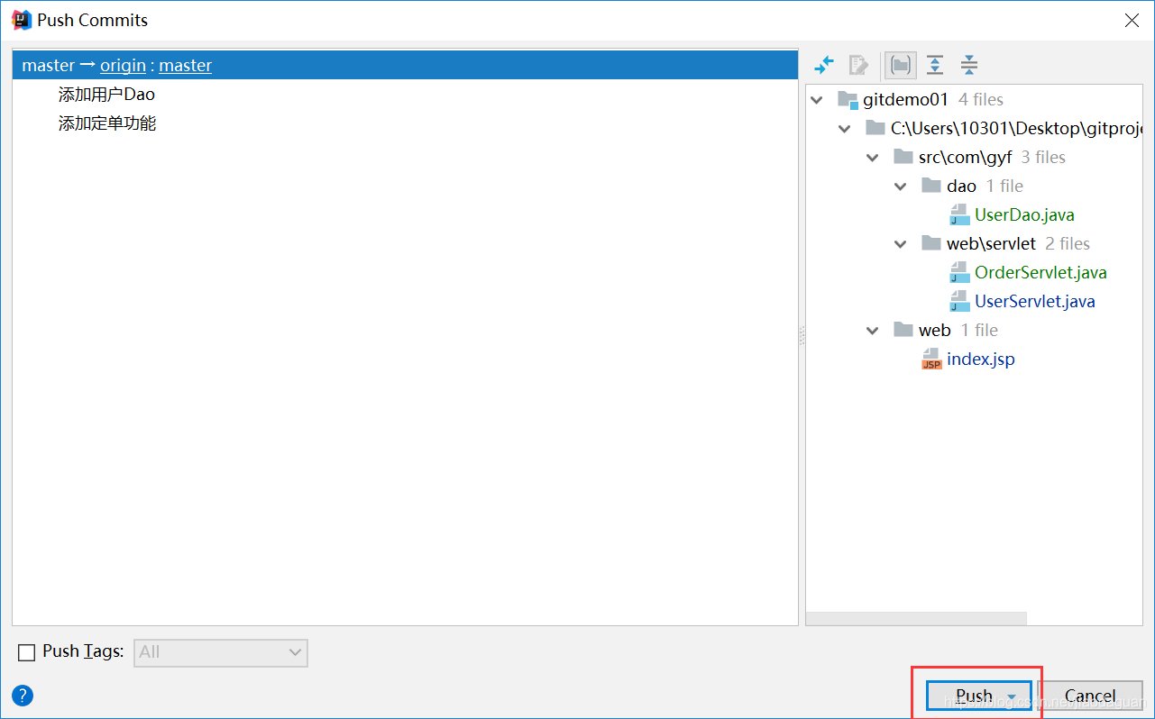This screenshot has height=719, width=1155.
Task: Click the index.jsp JSP file icon
Action: click(931, 359)
